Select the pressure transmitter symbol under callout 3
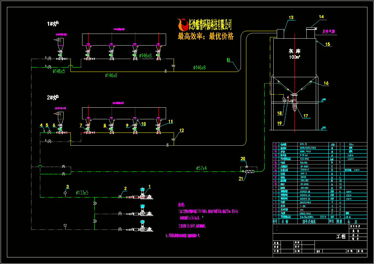This screenshot has width=374, height=264. 65,194
